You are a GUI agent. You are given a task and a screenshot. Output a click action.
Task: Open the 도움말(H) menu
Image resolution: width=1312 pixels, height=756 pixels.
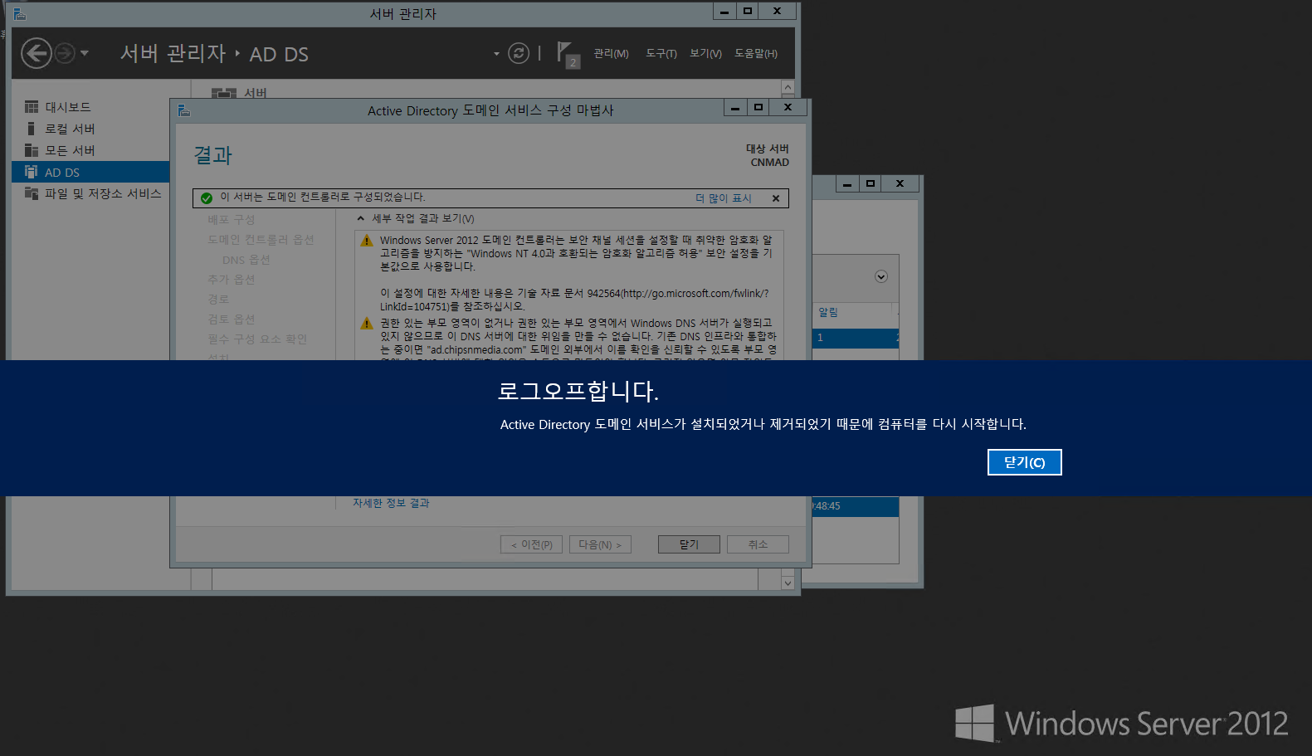(756, 53)
